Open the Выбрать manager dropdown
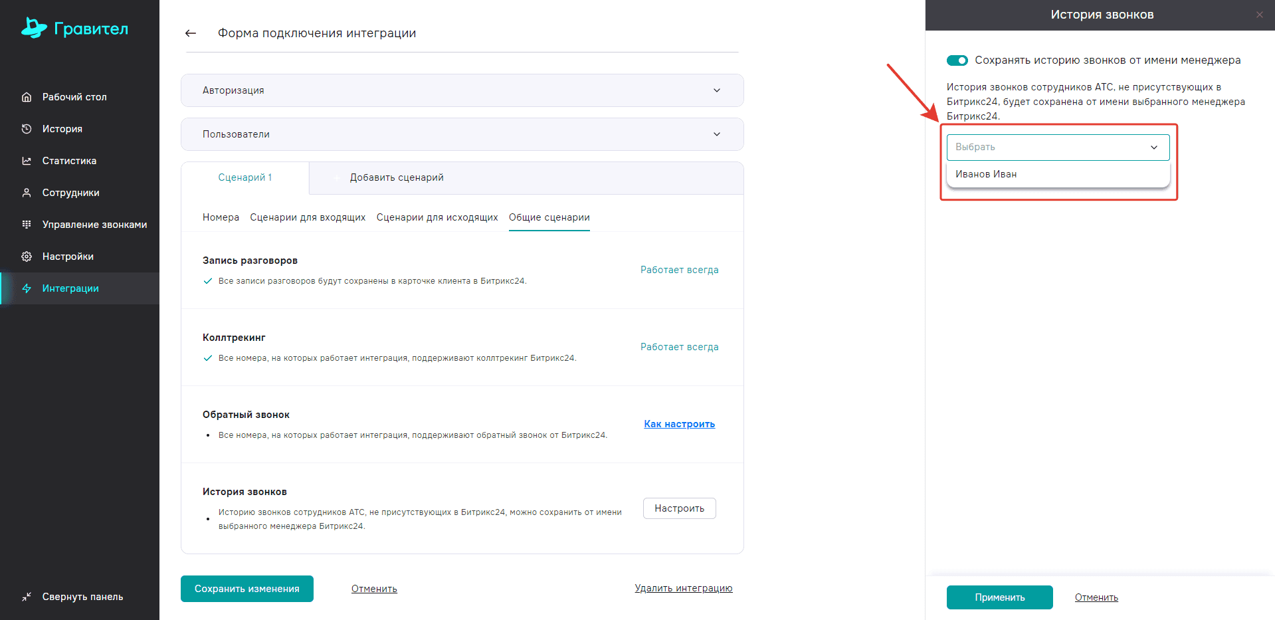This screenshot has height=620, width=1275. [x=1057, y=148]
